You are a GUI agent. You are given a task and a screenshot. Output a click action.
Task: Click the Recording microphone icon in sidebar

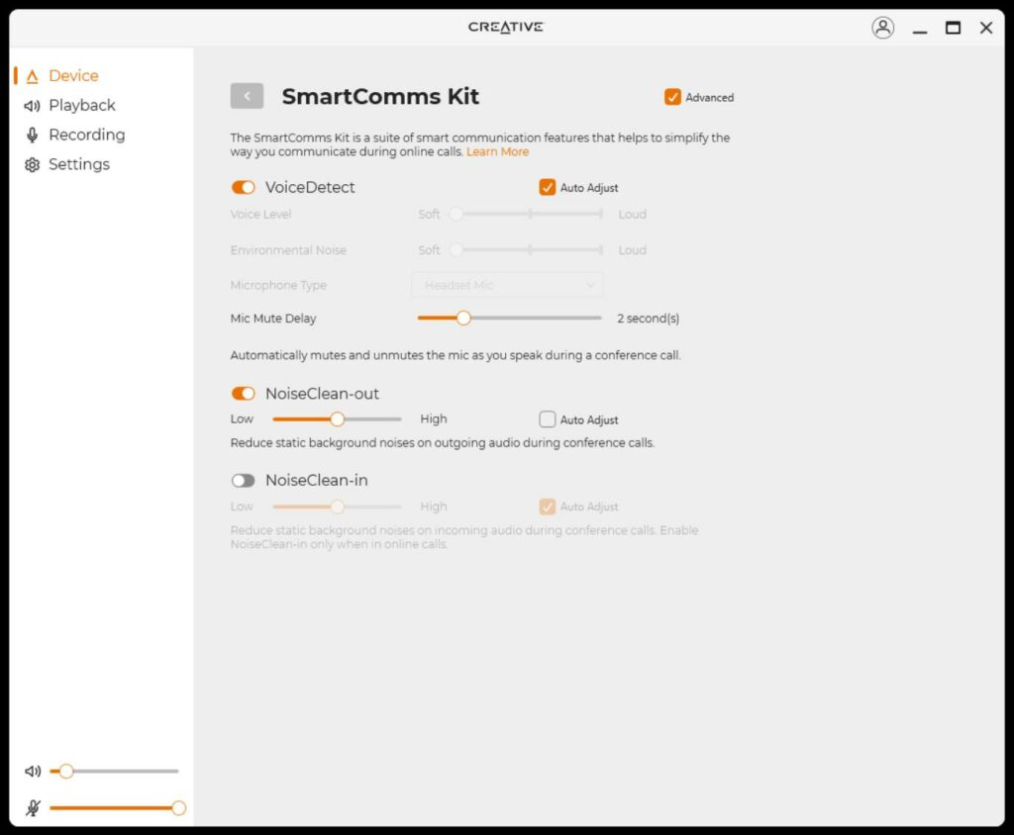(x=32, y=136)
